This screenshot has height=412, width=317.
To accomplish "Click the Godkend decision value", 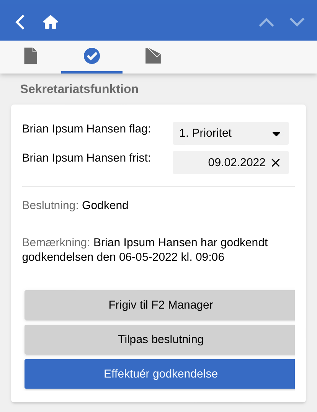I will (105, 205).
